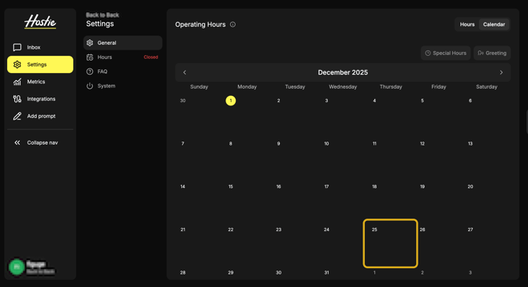
Task: Select Add prompt in sidebar
Action: 40,116
